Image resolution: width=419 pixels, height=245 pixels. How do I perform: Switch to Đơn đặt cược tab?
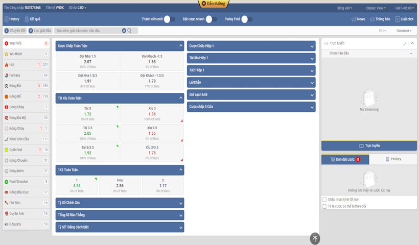(345, 159)
